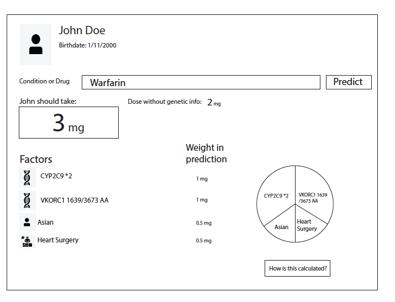Screen dimensions: 395x302
Task: Click the DNA icon beside VKORC1 1639/3673 AA
Action: pyautogui.click(x=27, y=200)
